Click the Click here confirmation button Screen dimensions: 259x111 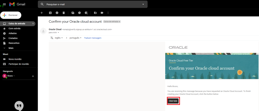pos(173,101)
